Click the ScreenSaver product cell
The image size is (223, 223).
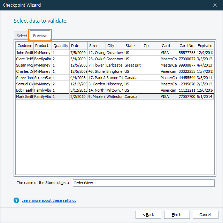pos(43,78)
